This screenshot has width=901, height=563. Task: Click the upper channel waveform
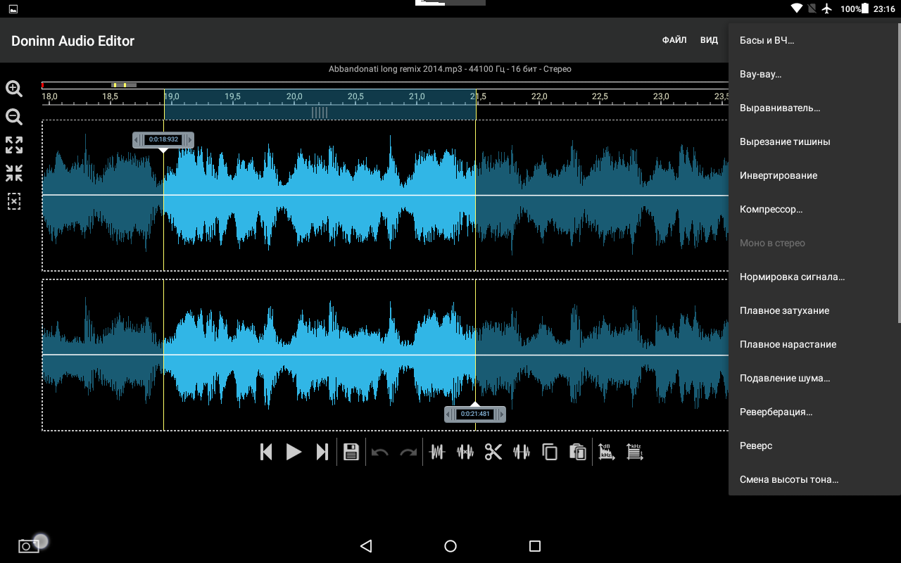[385, 196]
